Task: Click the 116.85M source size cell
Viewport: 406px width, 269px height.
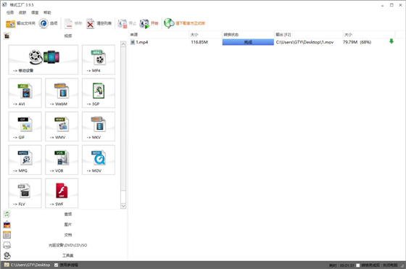Action: click(199, 42)
